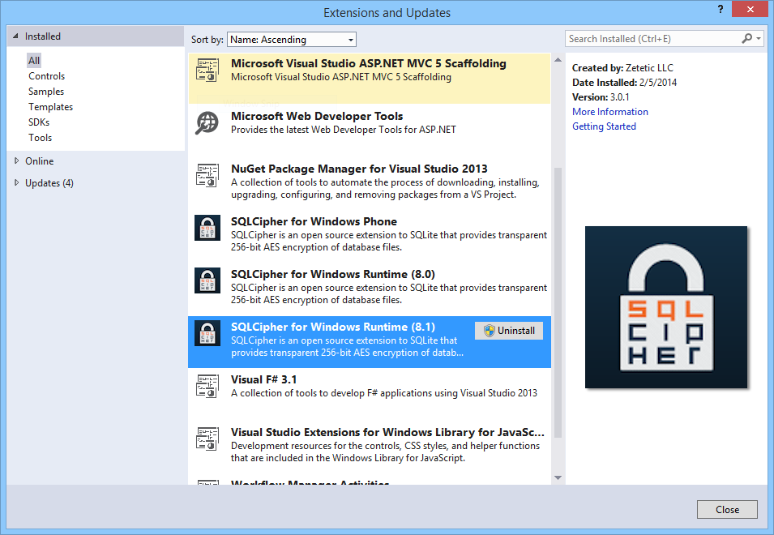This screenshot has height=535, width=774.
Task: Click the SQLCipher for Windows Runtime (8.0) icon
Action: pyautogui.click(x=207, y=280)
